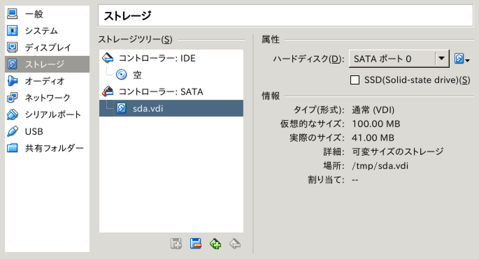This screenshot has width=479, height=259.
Task: Open the 一般 settings category
Action: (x=34, y=14)
